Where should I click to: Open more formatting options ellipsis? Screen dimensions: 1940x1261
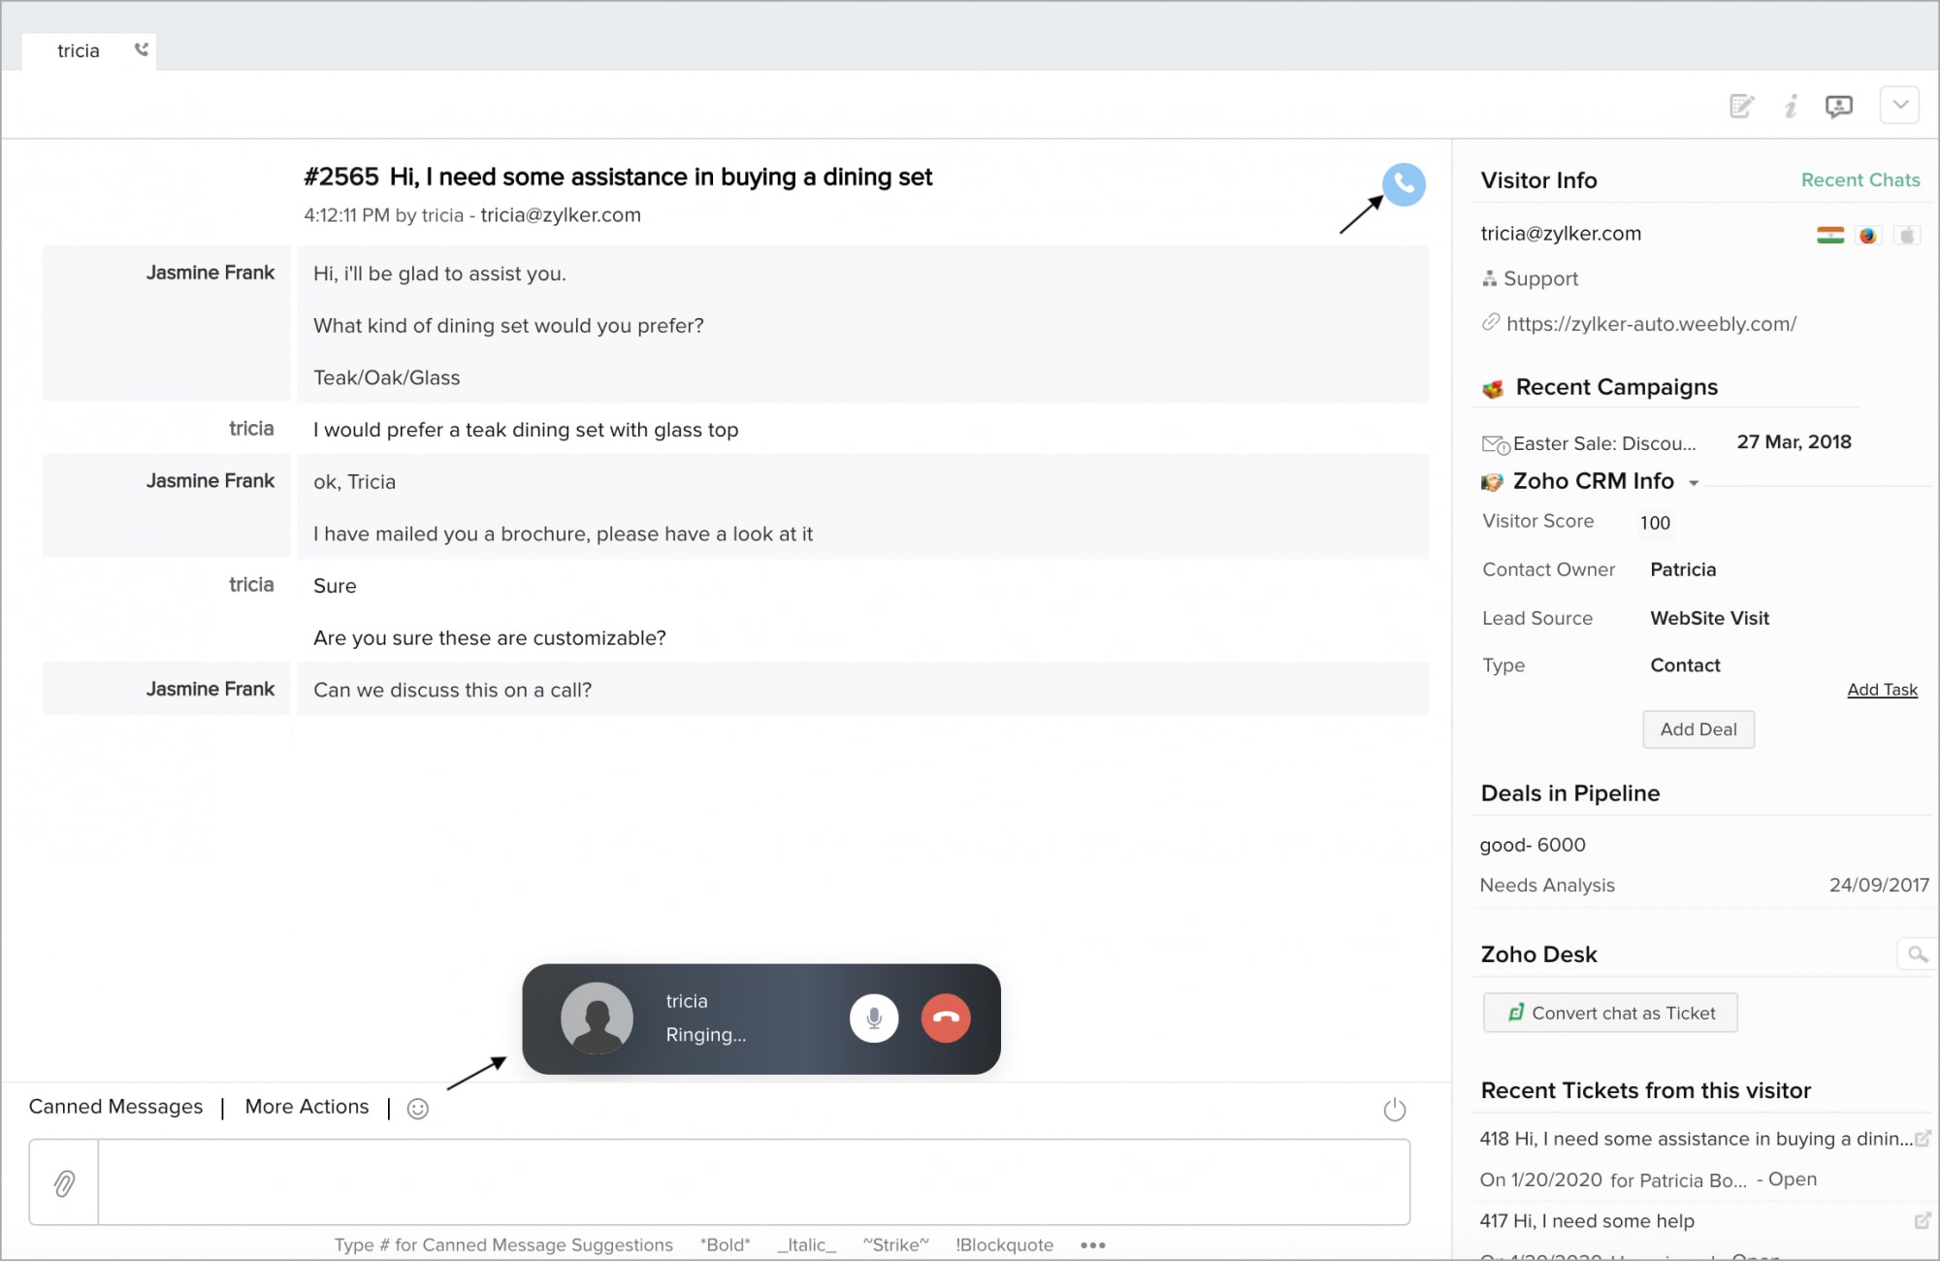pos(1093,1245)
